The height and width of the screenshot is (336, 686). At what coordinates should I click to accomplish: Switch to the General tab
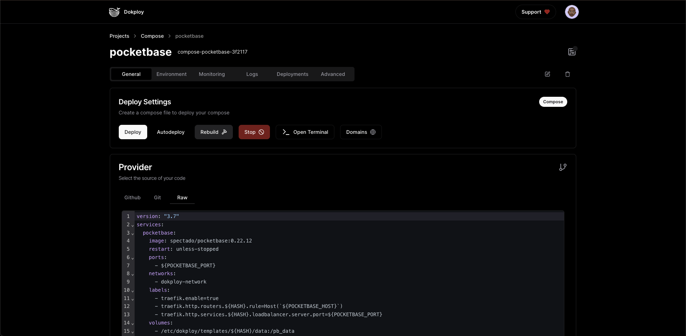[x=131, y=74]
